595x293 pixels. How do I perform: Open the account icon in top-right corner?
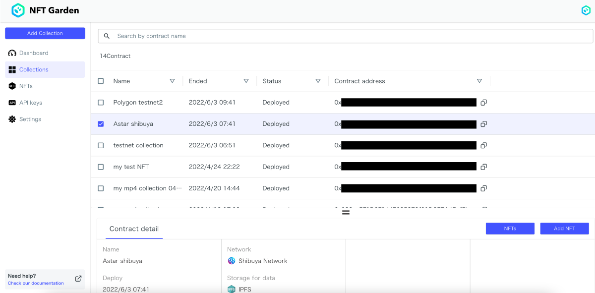[586, 10]
